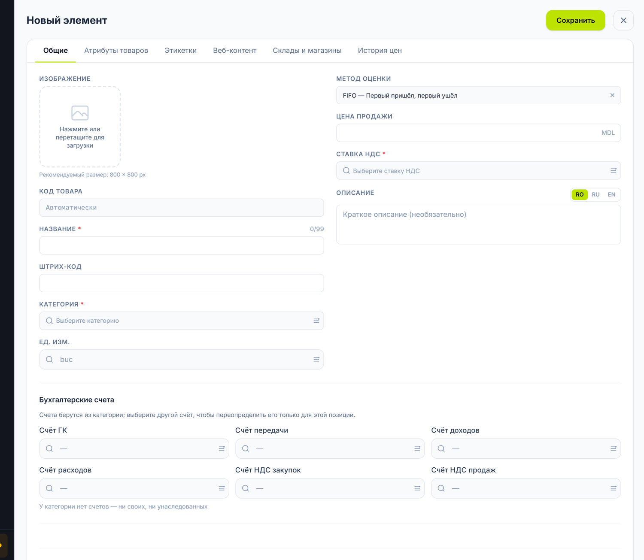
Task: Click the Цена продажи price field
Action: click(x=478, y=133)
